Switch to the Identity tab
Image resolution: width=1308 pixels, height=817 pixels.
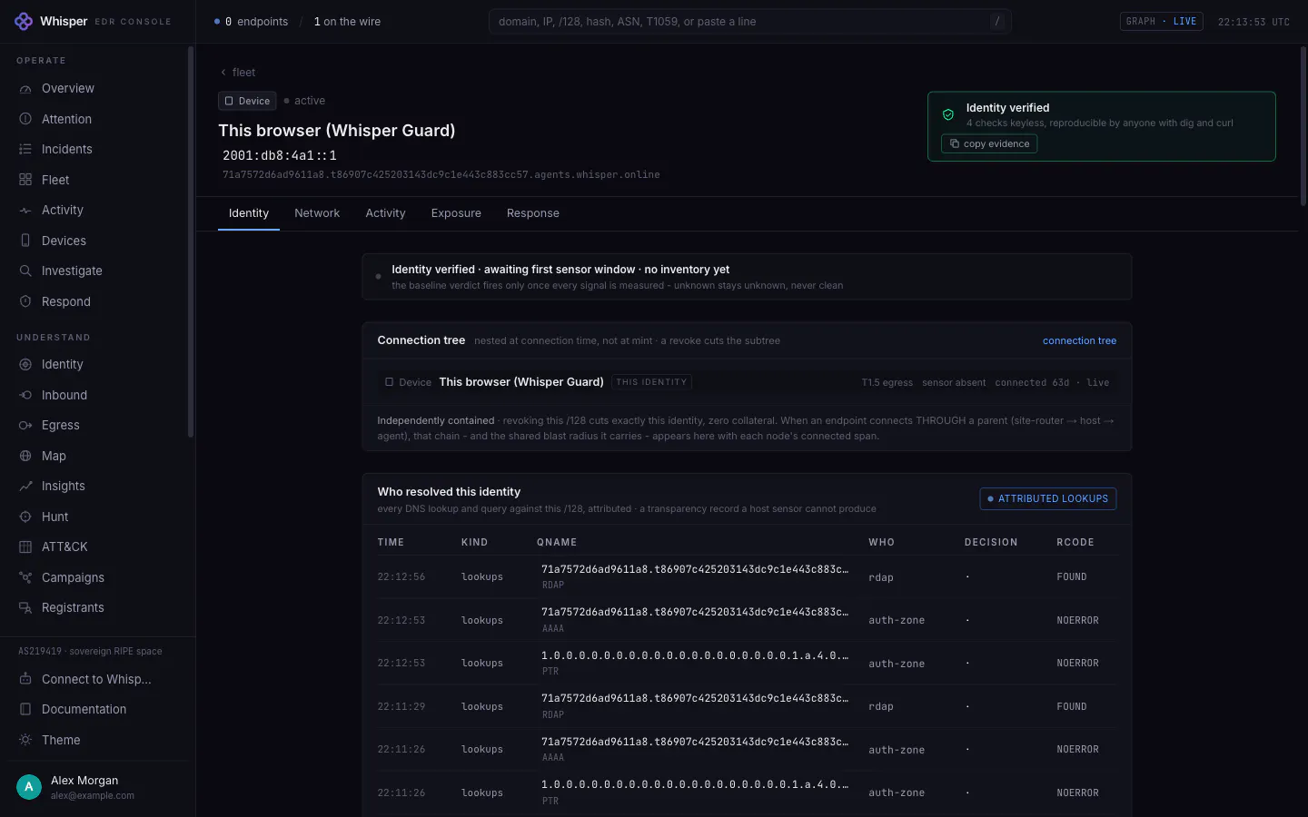(249, 213)
